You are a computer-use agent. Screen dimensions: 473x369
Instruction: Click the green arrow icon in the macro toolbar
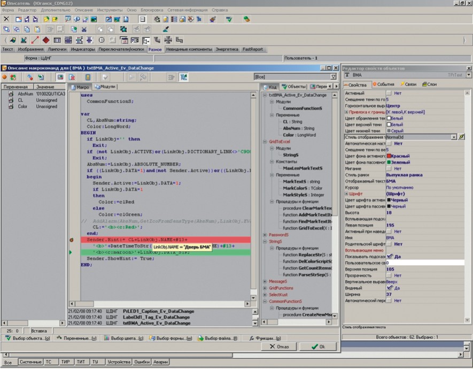click(x=41, y=77)
